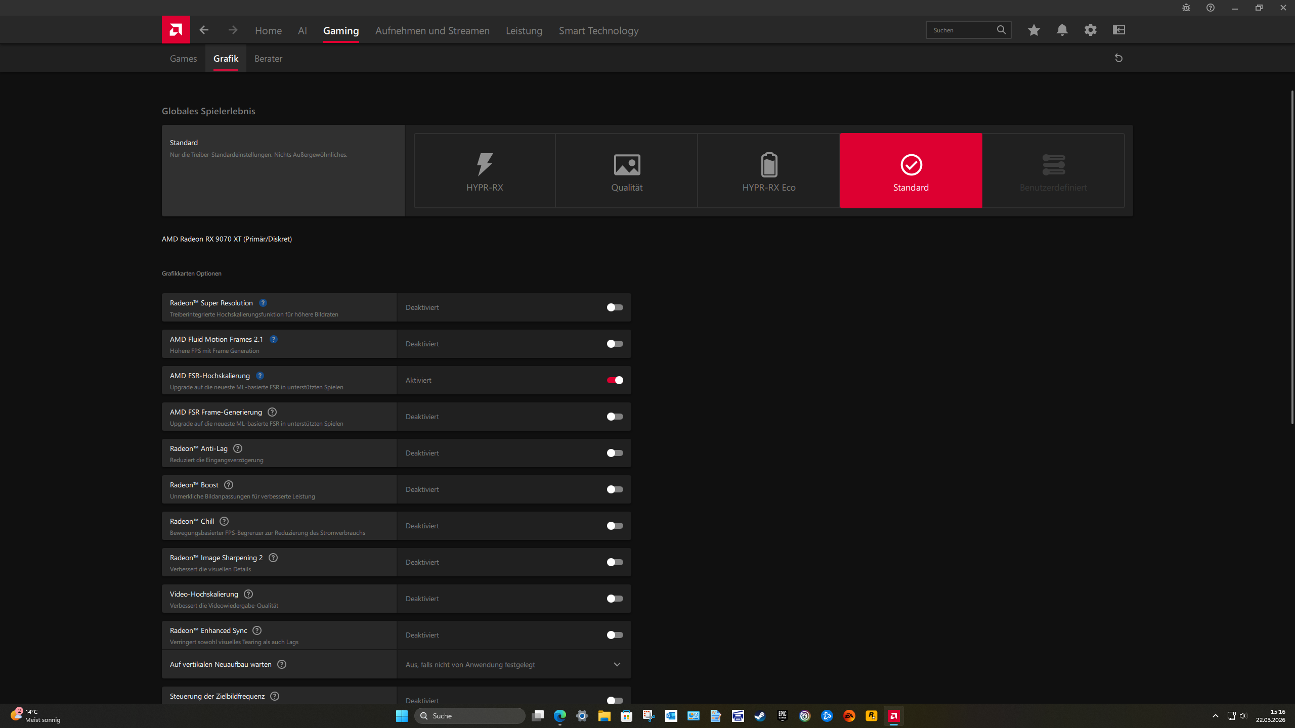
Task: Enable Radeon Enhanced Sync toggle
Action: pyautogui.click(x=615, y=635)
